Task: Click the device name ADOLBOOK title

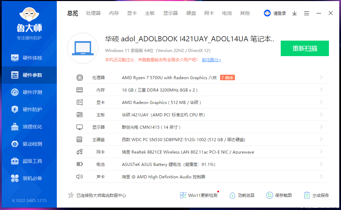Action: pos(190,39)
